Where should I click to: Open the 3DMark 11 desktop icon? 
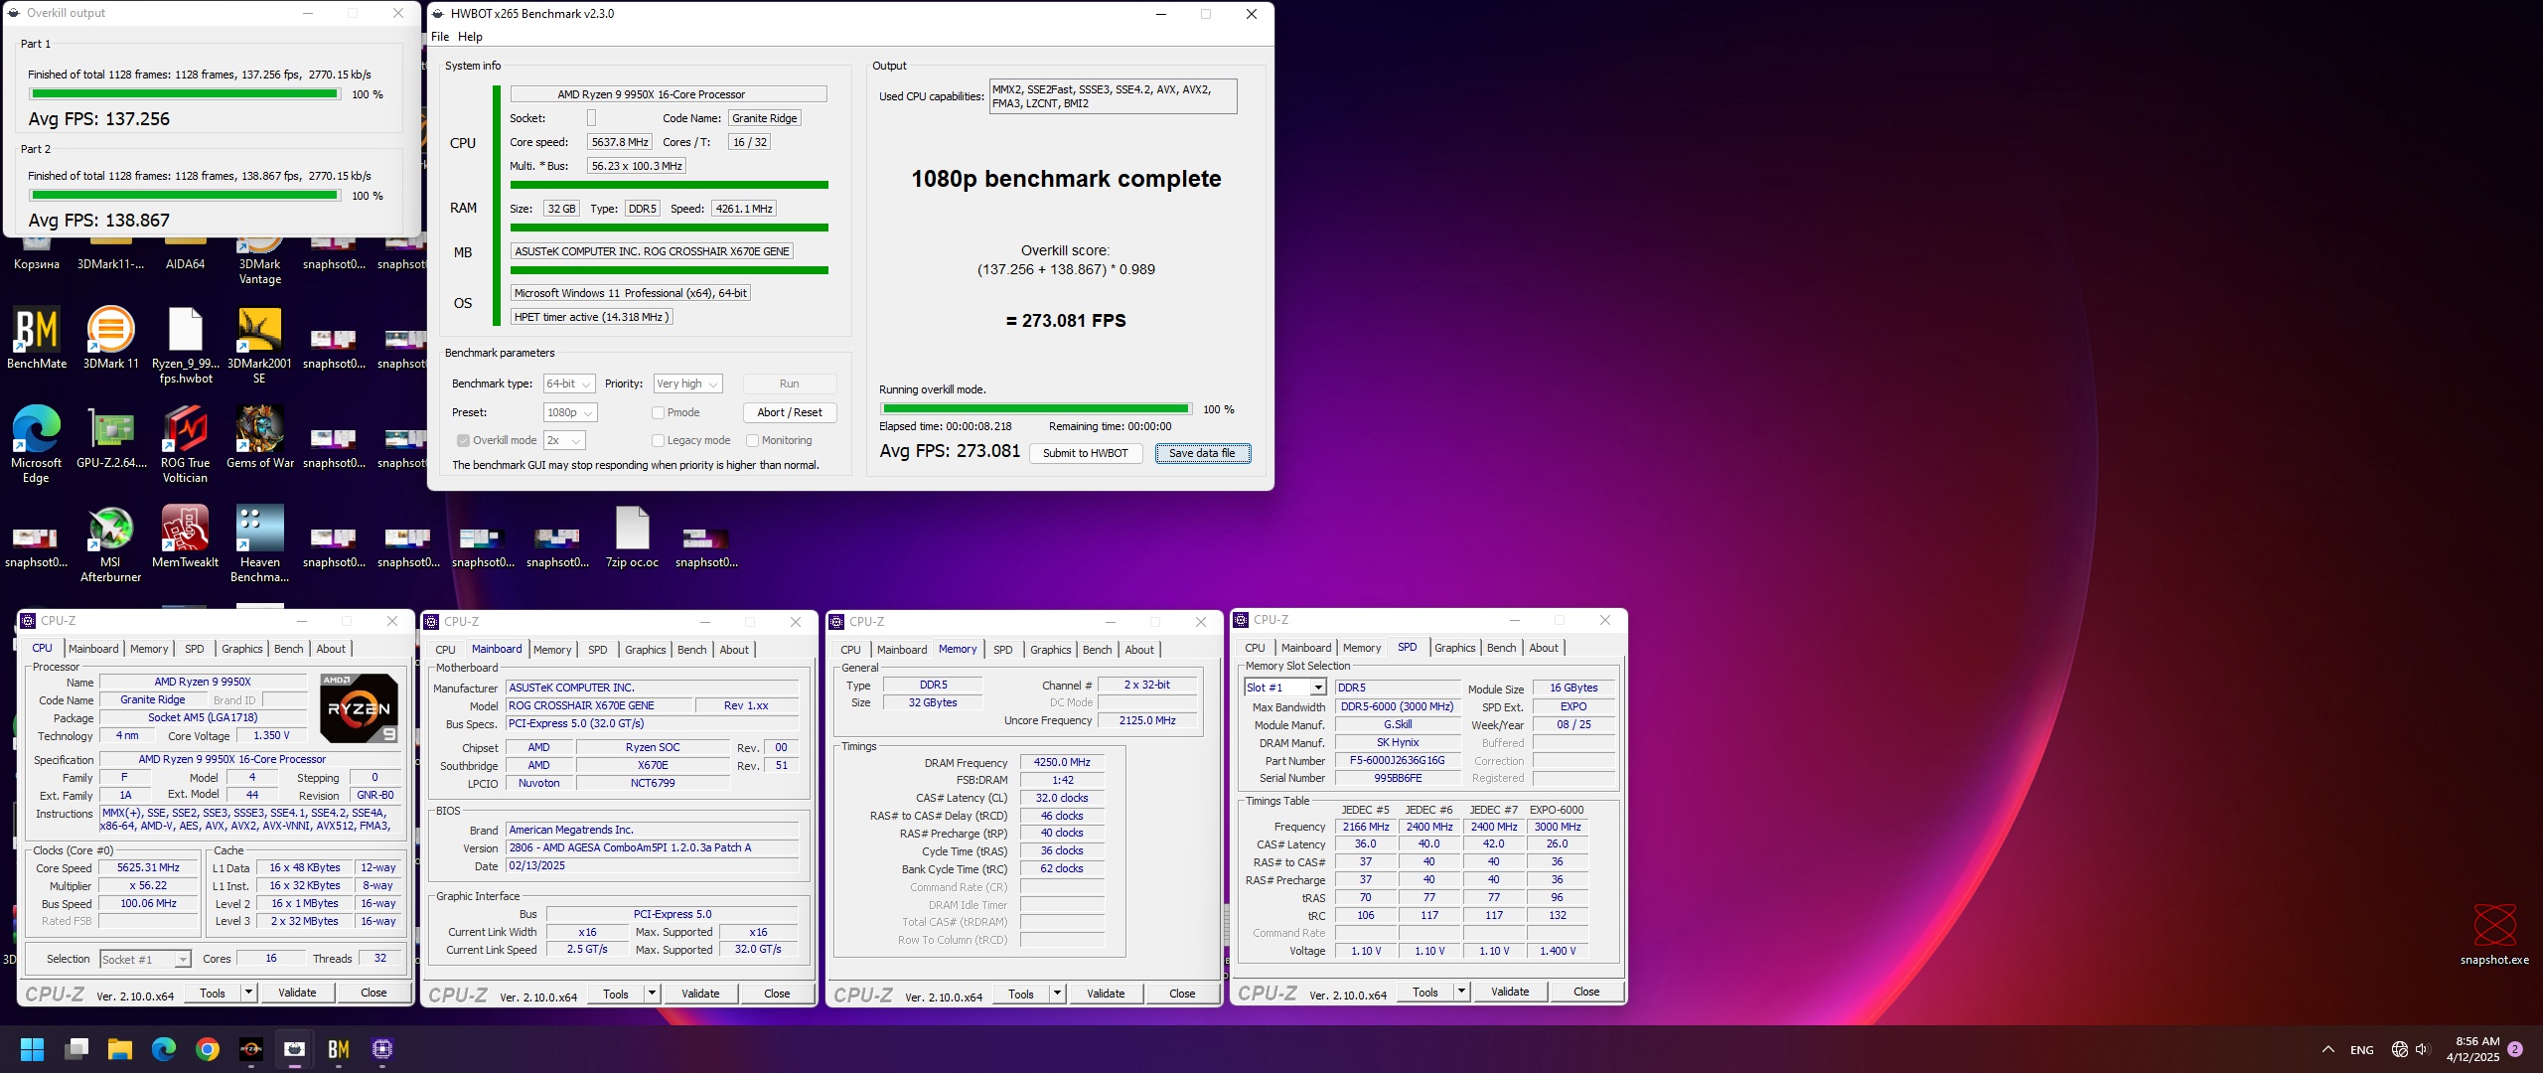point(110,338)
